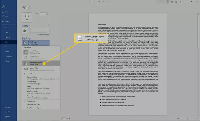Click the Custom Print pages icon
Screen dimensions: 200x121
coord(26,69)
